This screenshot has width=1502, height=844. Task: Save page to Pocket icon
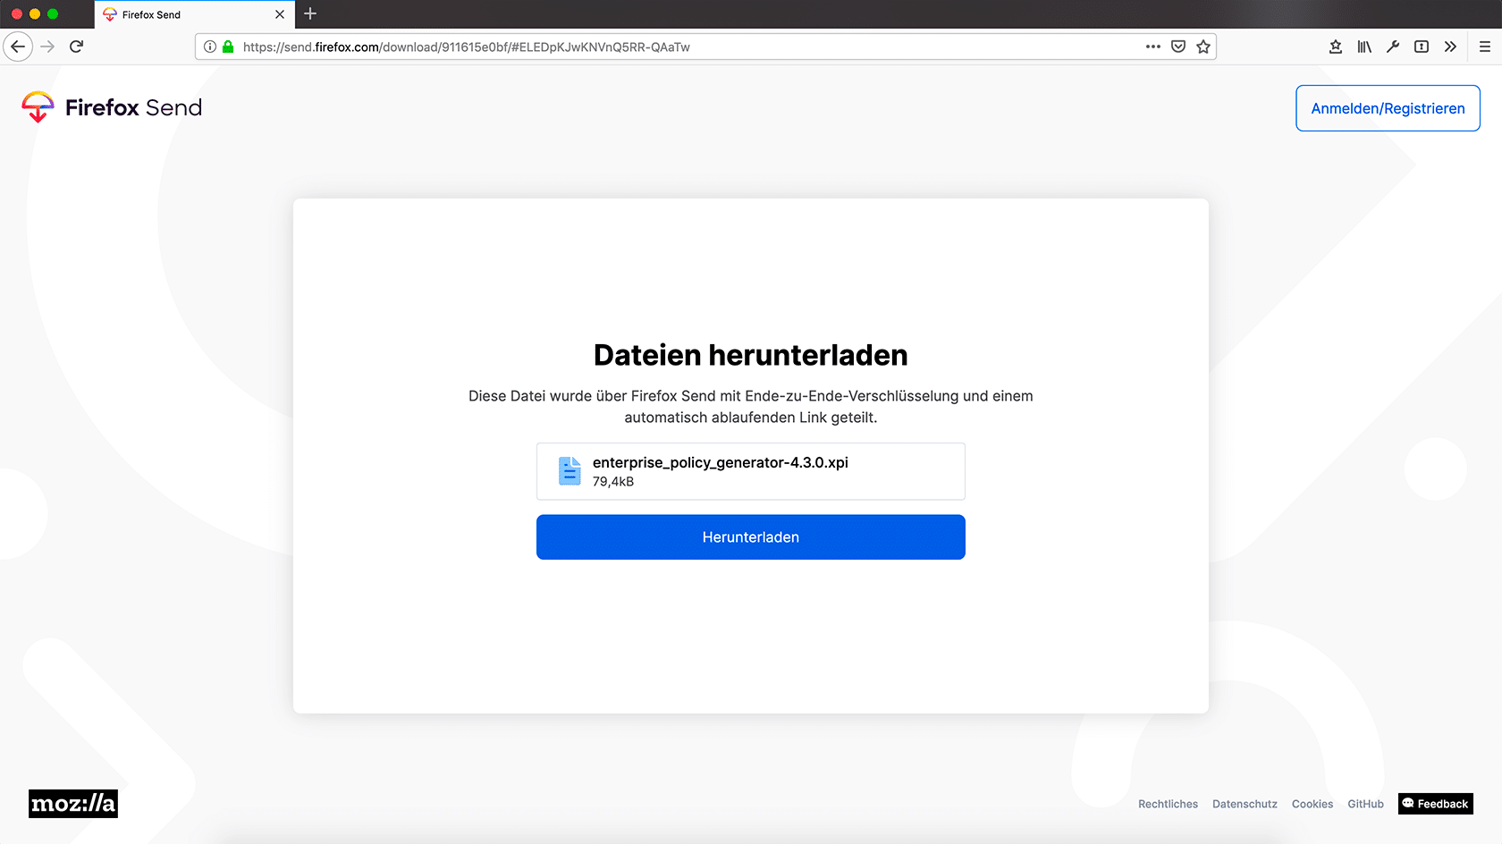1178,46
